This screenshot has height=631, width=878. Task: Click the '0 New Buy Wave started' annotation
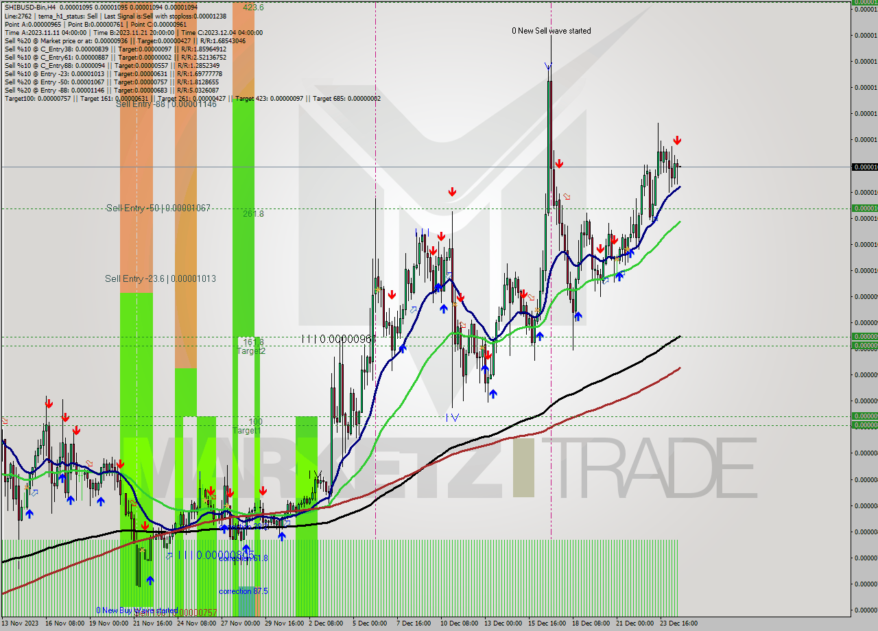tap(137, 610)
